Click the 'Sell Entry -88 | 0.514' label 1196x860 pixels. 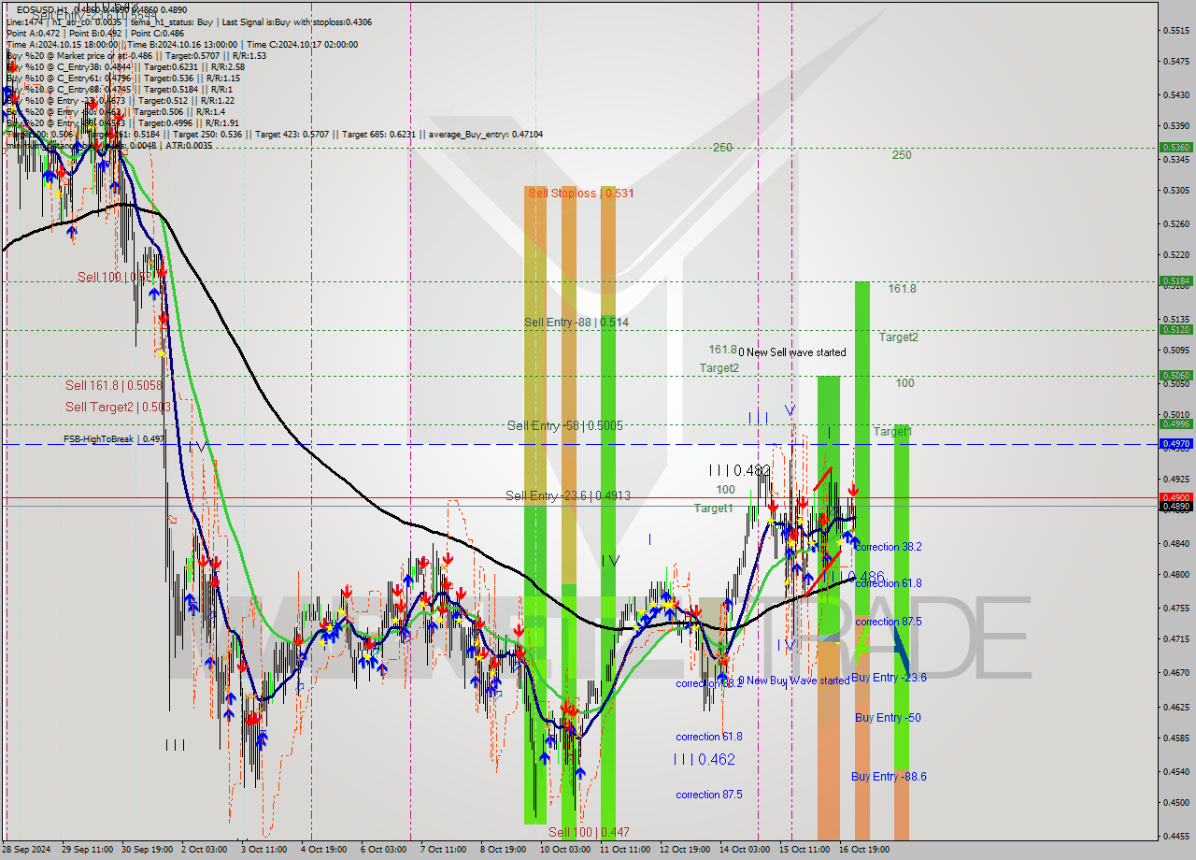point(576,322)
